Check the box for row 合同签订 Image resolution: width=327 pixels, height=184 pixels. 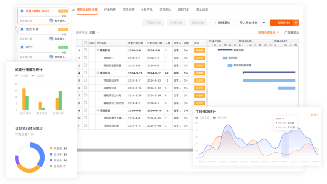(85, 57)
